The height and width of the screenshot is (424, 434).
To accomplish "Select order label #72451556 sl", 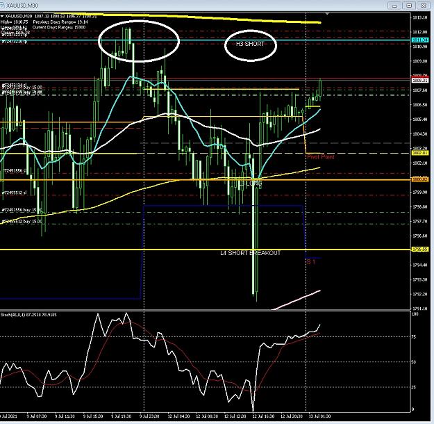I will [x=14, y=171].
